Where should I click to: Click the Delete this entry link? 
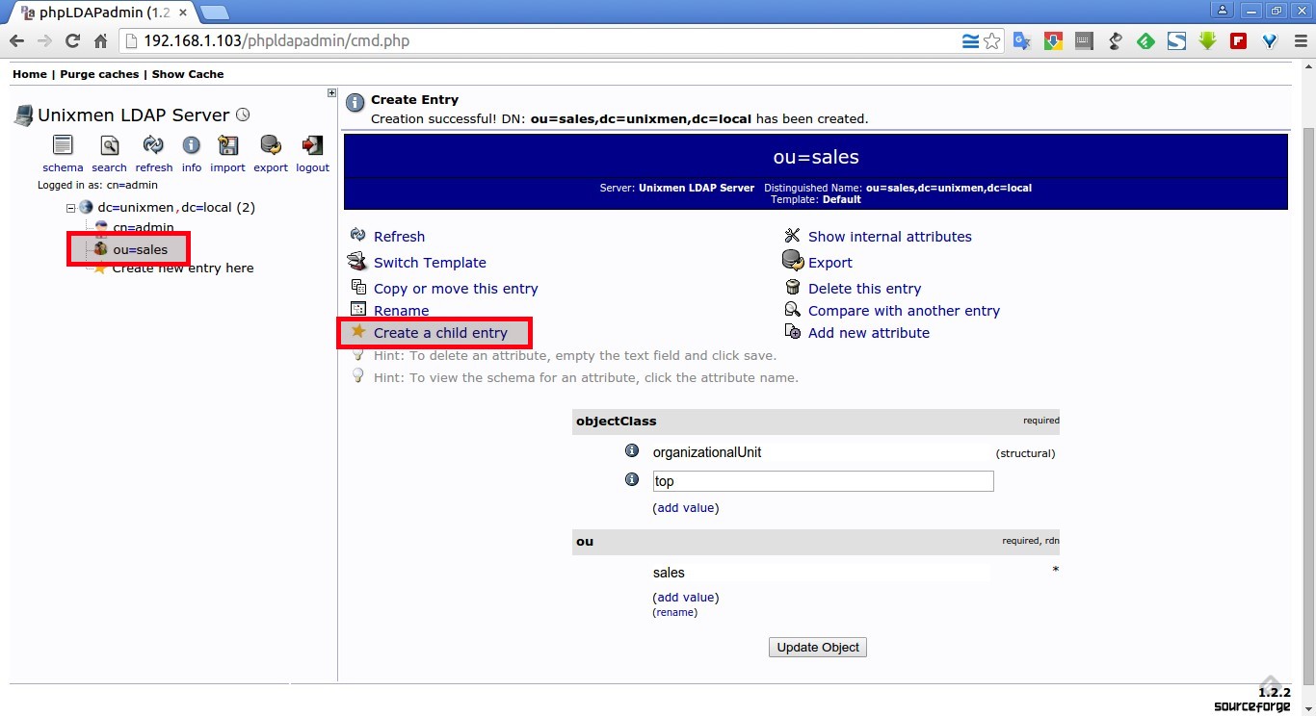pos(864,289)
